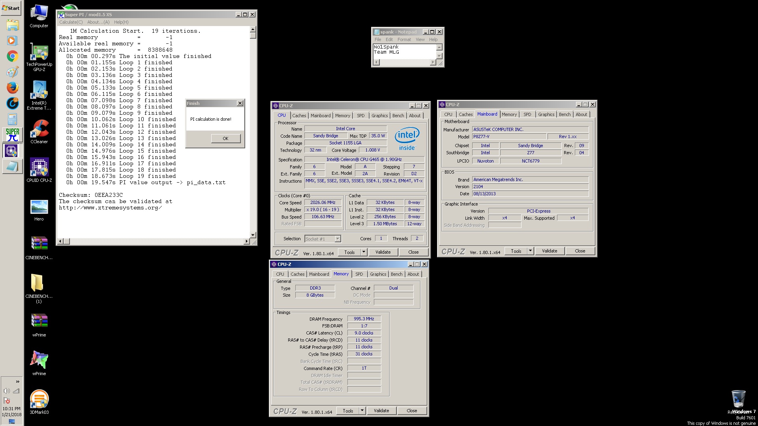Select the TechPowerUp GPU-Z shortcut

click(39, 58)
